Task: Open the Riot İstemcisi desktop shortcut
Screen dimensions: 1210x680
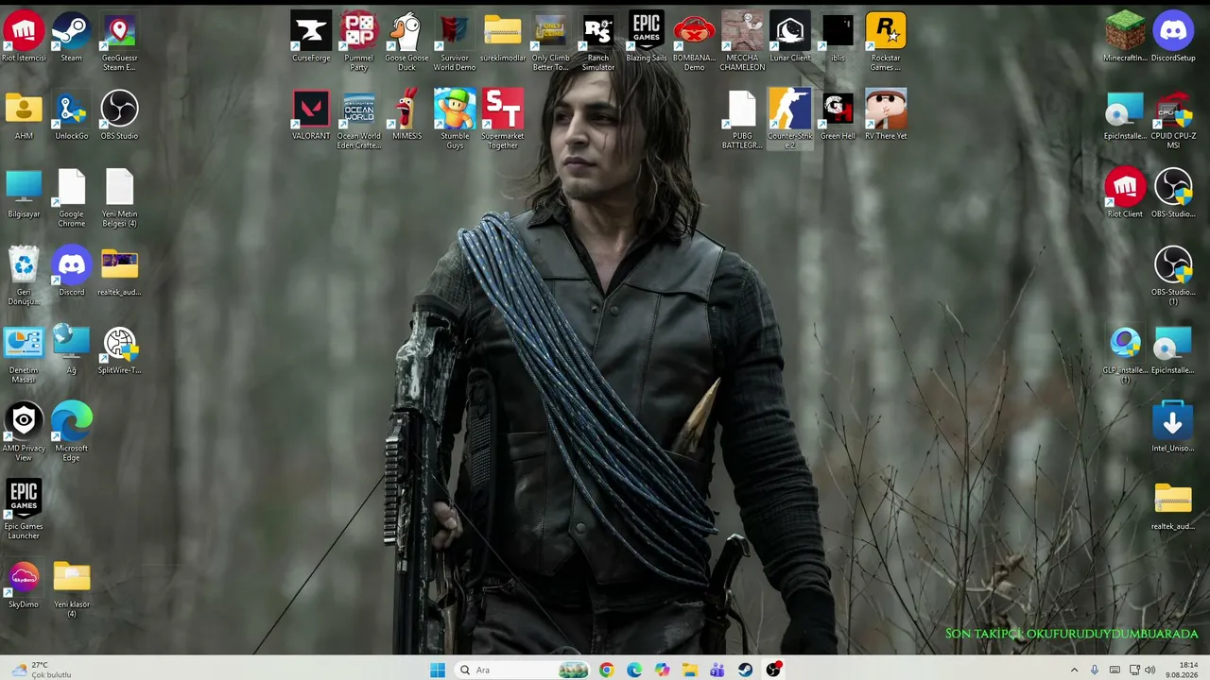Action: [24, 38]
